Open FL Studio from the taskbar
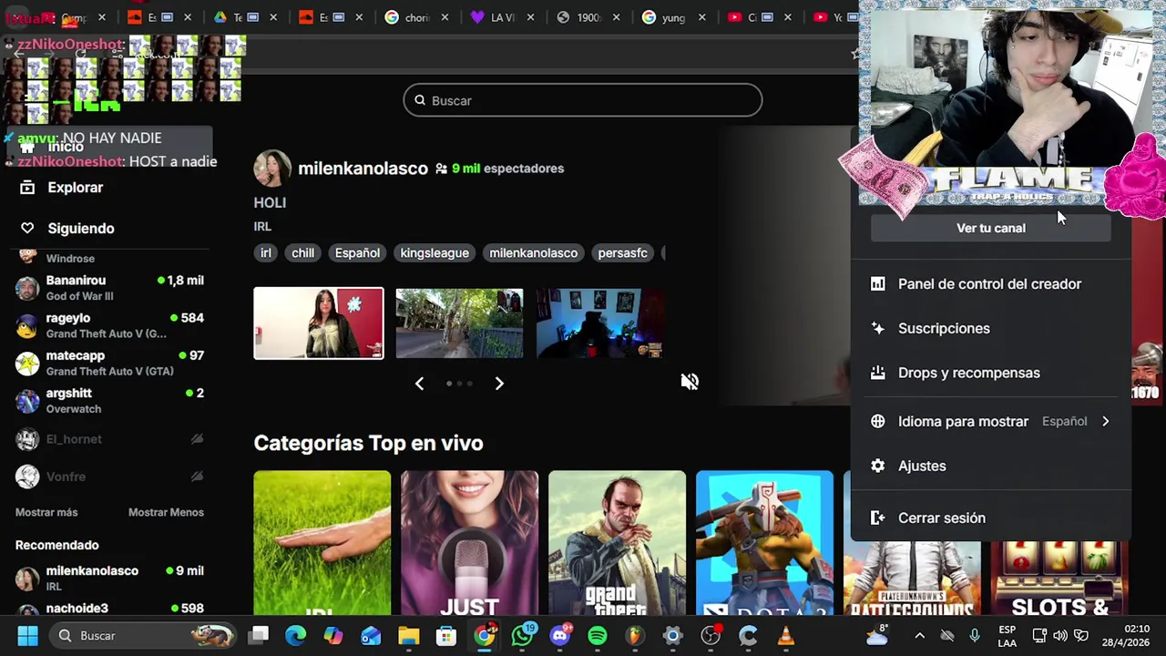The height and width of the screenshot is (656, 1166). tap(635, 636)
